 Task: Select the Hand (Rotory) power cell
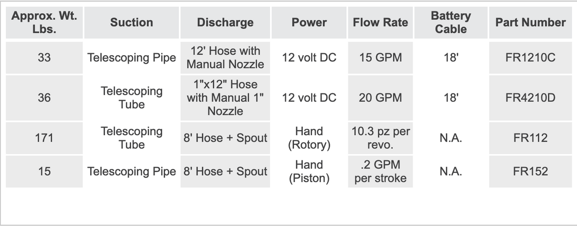(x=309, y=138)
